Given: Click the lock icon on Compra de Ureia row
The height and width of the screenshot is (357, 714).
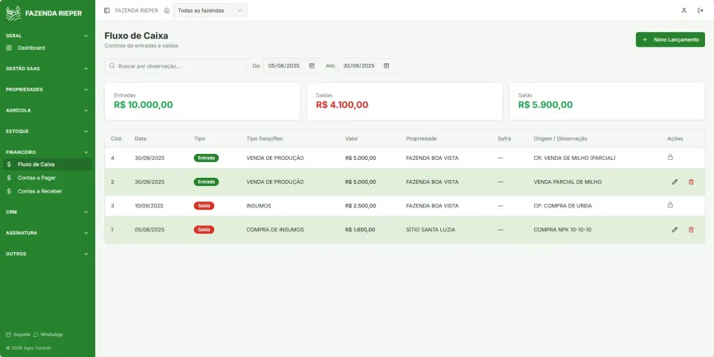Looking at the screenshot, I should pos(670,205).
